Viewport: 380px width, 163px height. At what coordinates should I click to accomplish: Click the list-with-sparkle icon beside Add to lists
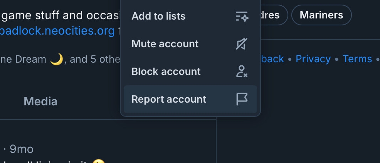(242, 17)
